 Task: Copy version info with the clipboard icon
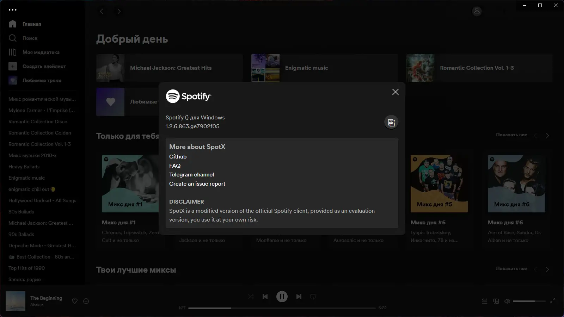(391, 122)
